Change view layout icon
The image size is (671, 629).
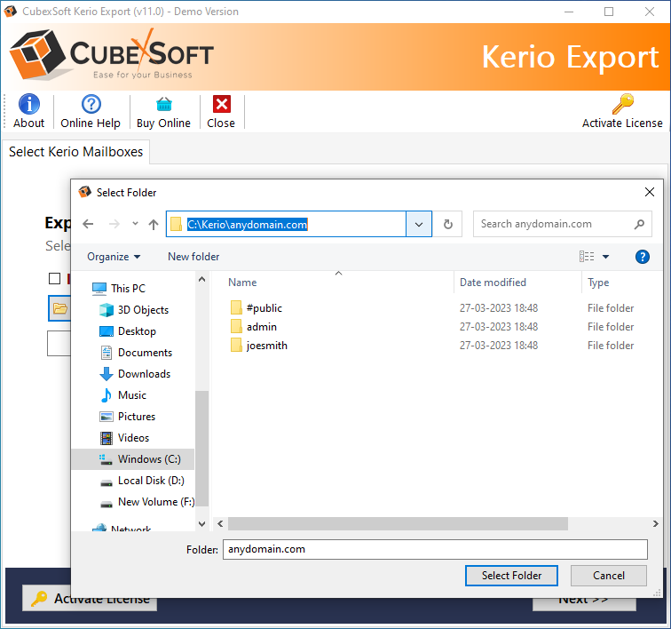587,257
